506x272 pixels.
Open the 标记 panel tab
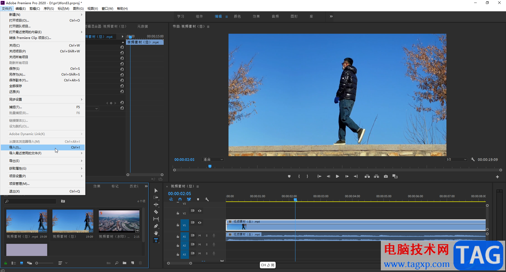click(x=115, y=186)
